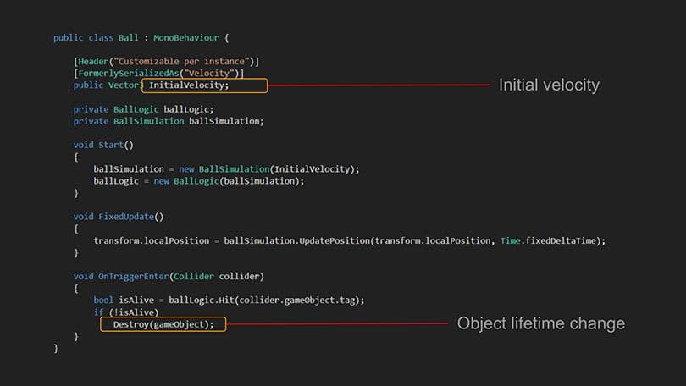Click the highlighted InitialVelocity field box
Image resolution: width=686 pixels, height=386 pixels.
(204, 85)
